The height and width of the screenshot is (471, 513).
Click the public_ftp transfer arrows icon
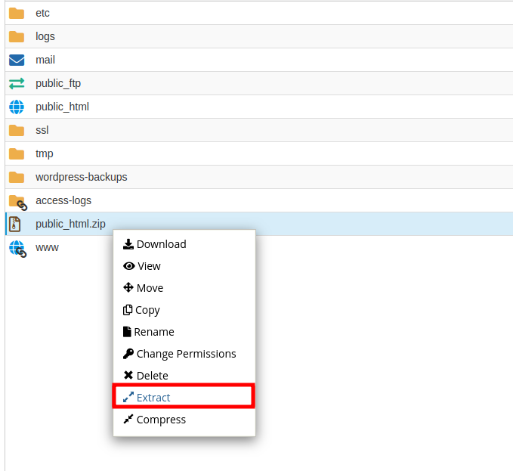click(x=17, y=83)
